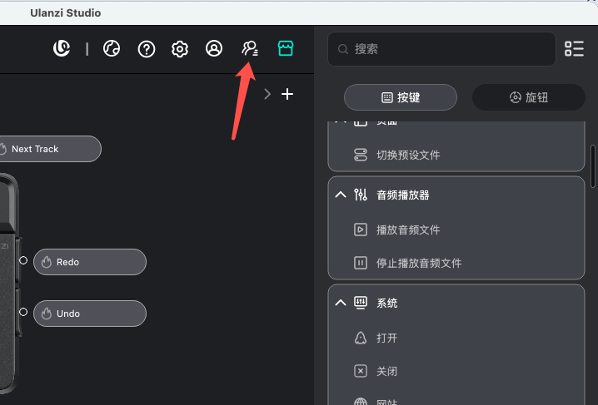This screenshot has width=598, height=405.
Task: Click the flame icon on Undo
Action: (47, 314)
